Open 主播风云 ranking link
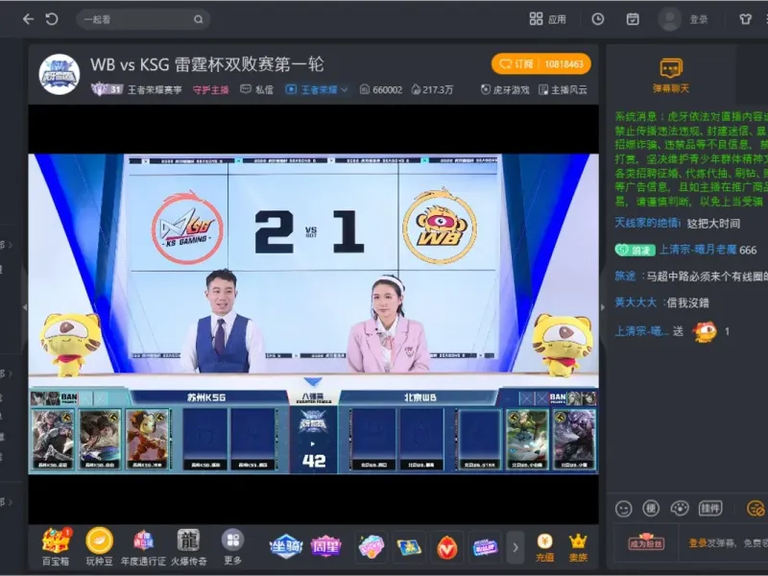This screenshot has width=768, height=576. [x=563, y=89]
